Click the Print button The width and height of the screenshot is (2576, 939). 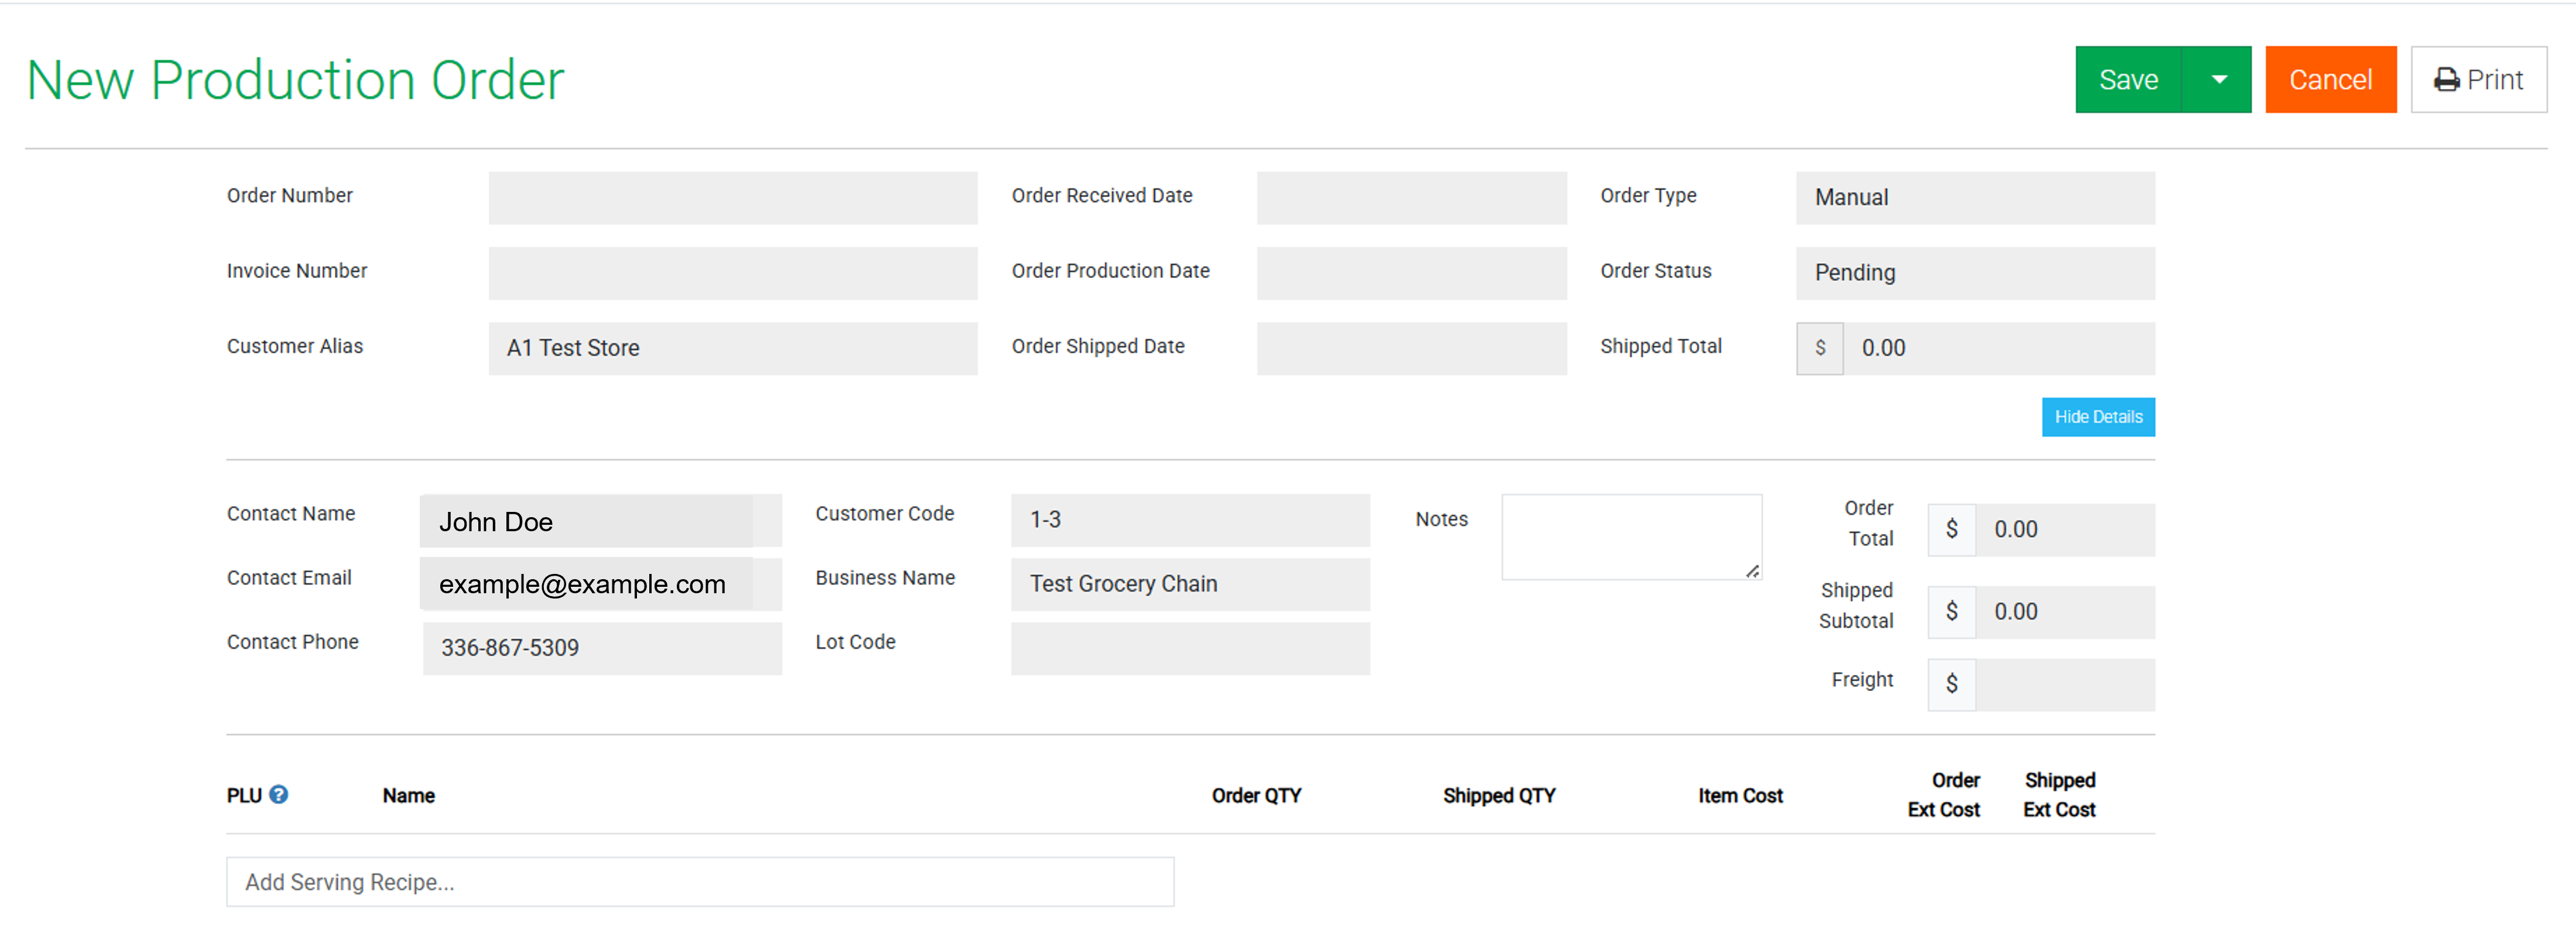(2479, 79)
